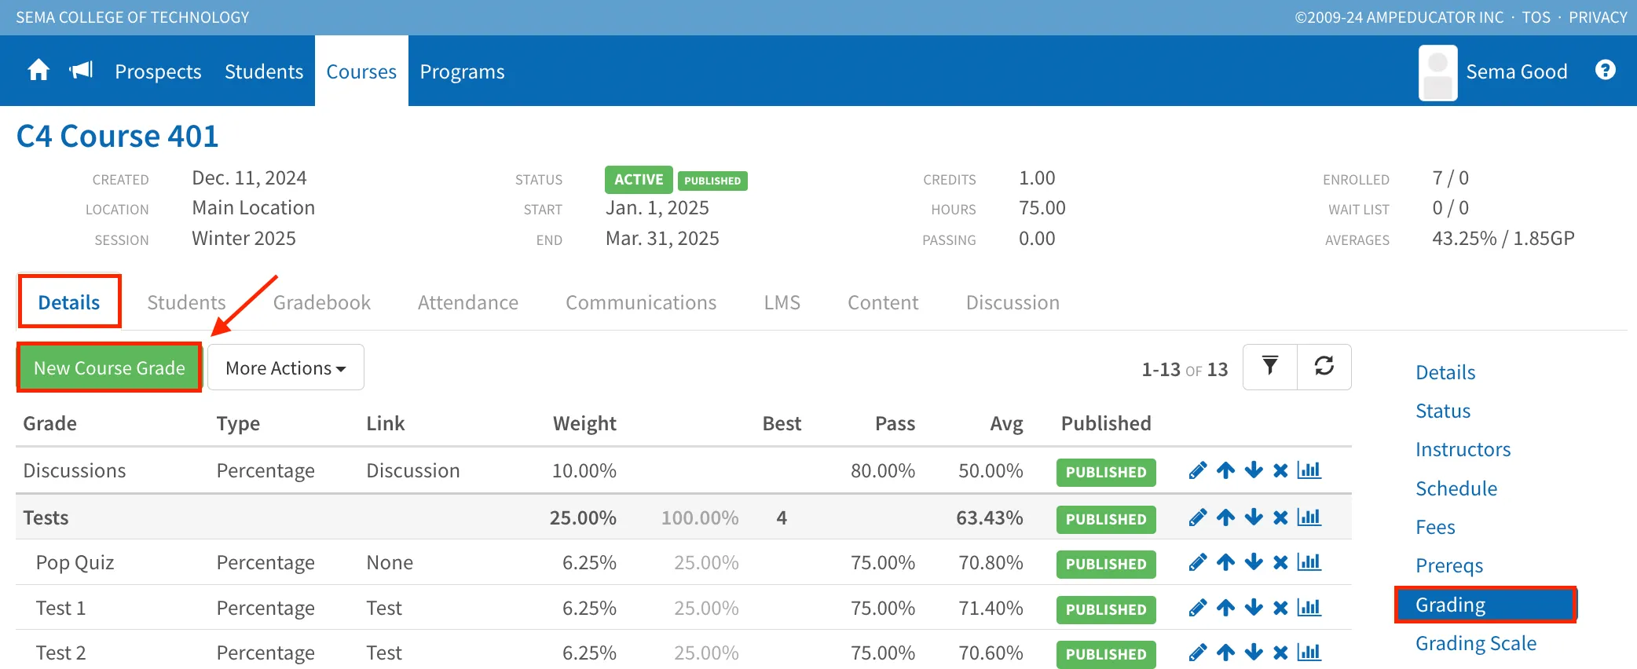Open the Content tab
Screen dimensions: 1637x669
click(x=883, y=302)
